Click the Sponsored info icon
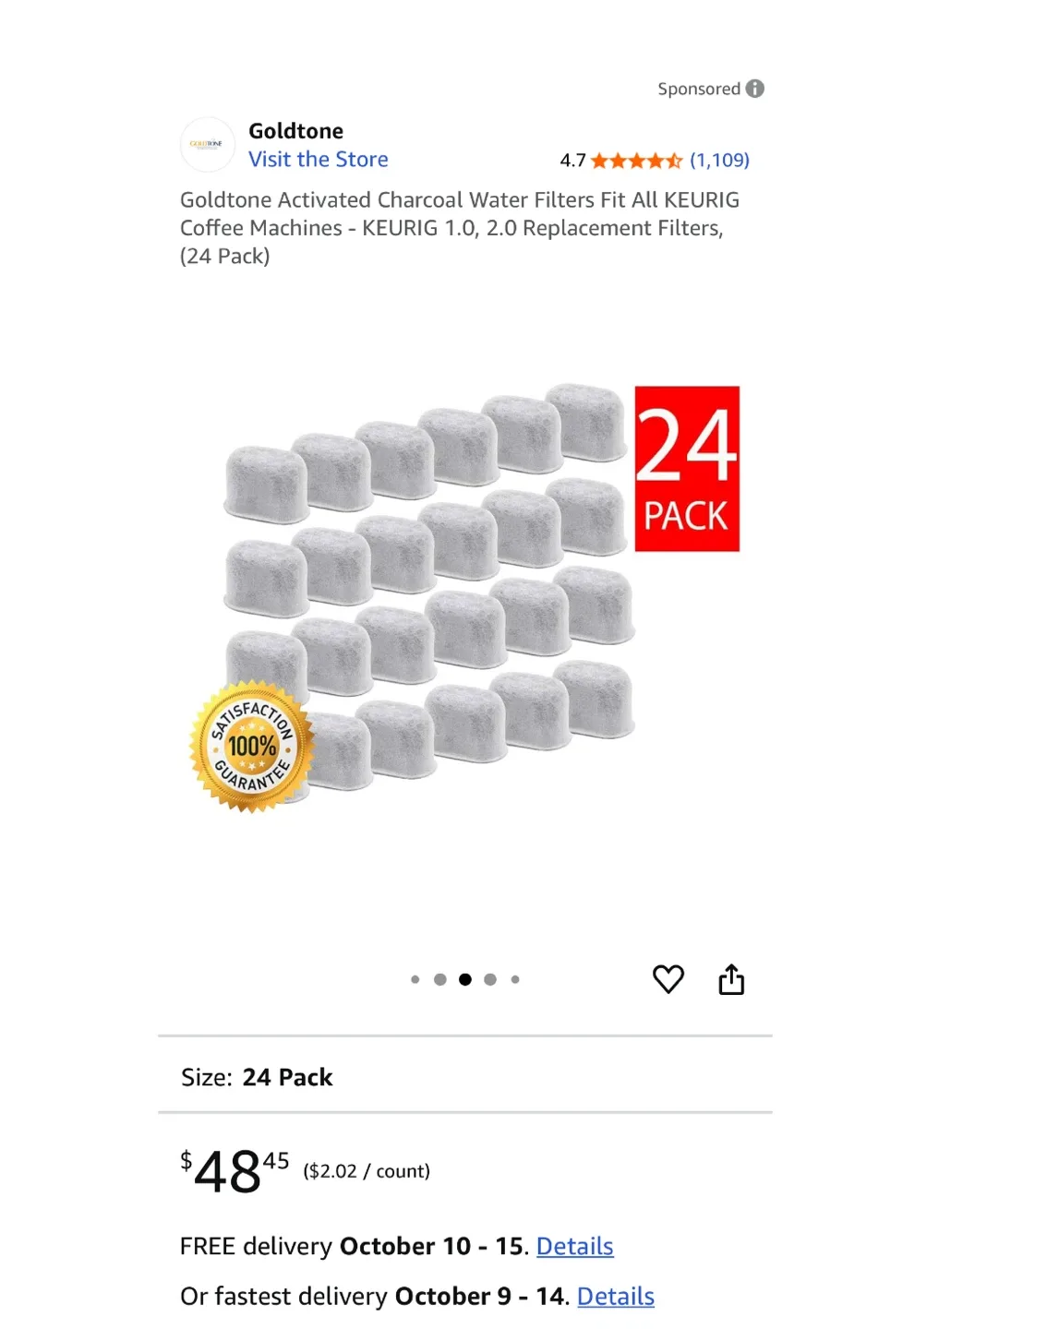 click(755, 88)
